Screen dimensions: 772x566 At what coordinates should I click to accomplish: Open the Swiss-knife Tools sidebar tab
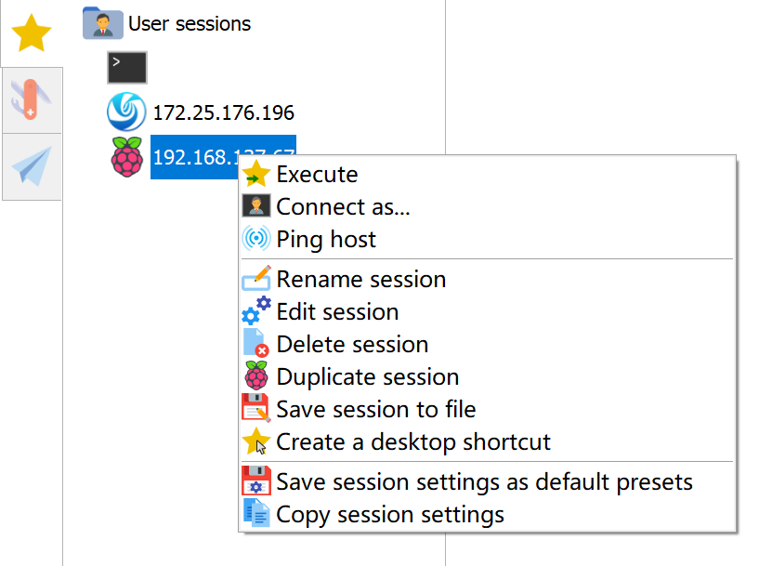coord(32,100)
